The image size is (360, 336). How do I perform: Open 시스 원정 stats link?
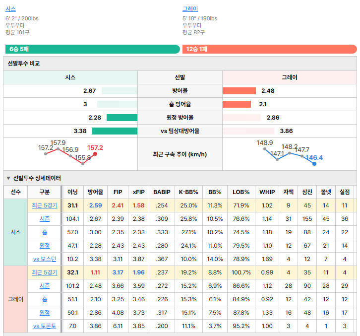[x=45, y=246]
